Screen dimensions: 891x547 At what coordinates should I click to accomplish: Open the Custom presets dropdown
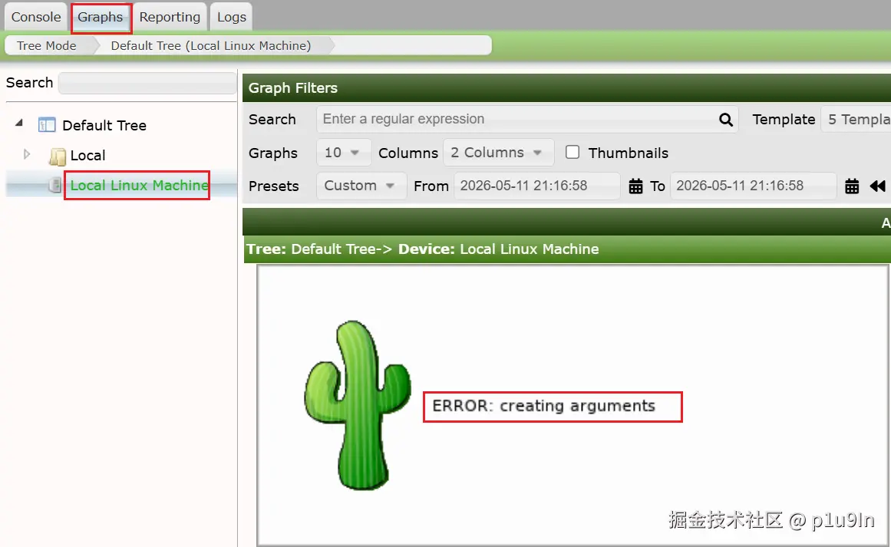360,186
